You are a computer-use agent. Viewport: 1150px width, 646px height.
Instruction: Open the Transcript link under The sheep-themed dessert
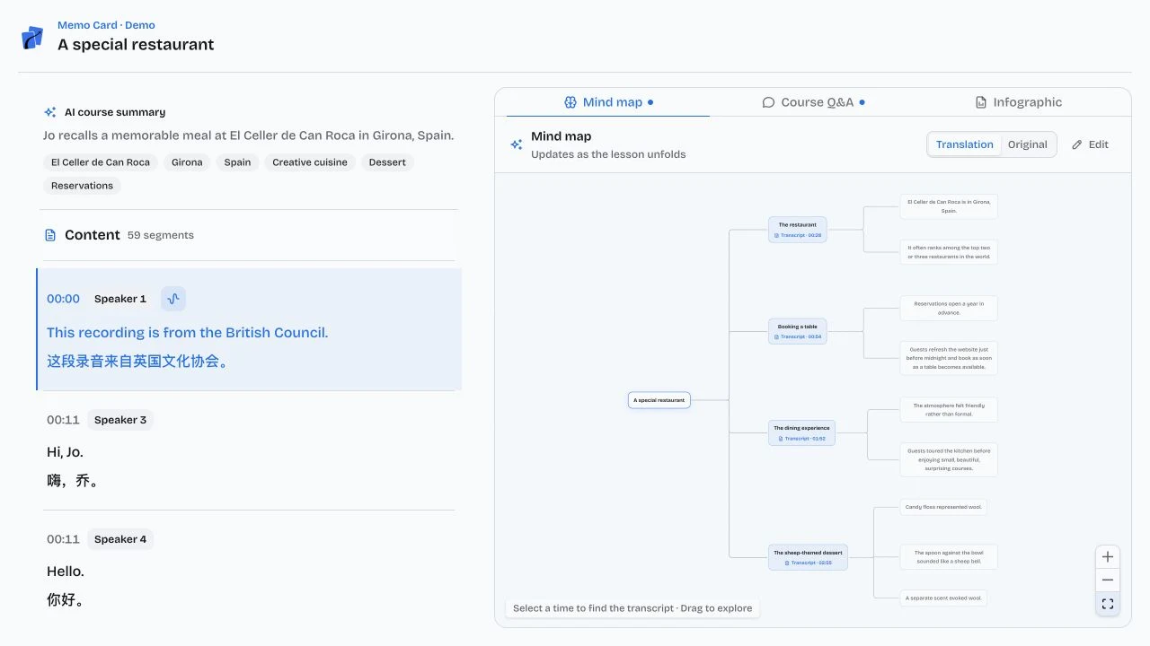809,563
